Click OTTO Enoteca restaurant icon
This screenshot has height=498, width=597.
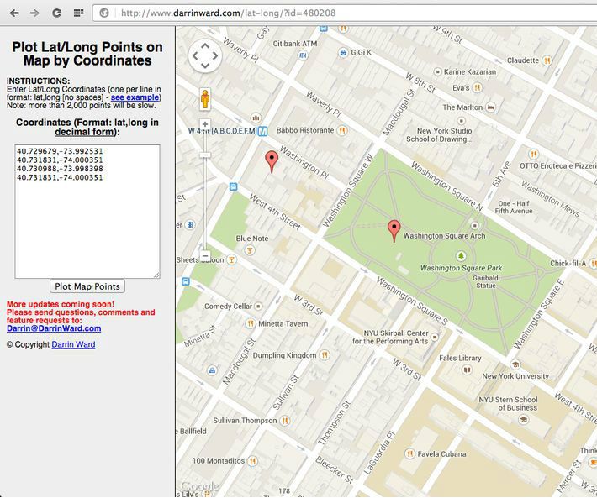tap(534, 154)
